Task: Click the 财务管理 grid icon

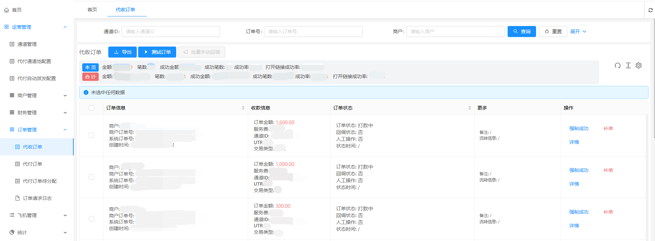Action: tap(12, 112)
